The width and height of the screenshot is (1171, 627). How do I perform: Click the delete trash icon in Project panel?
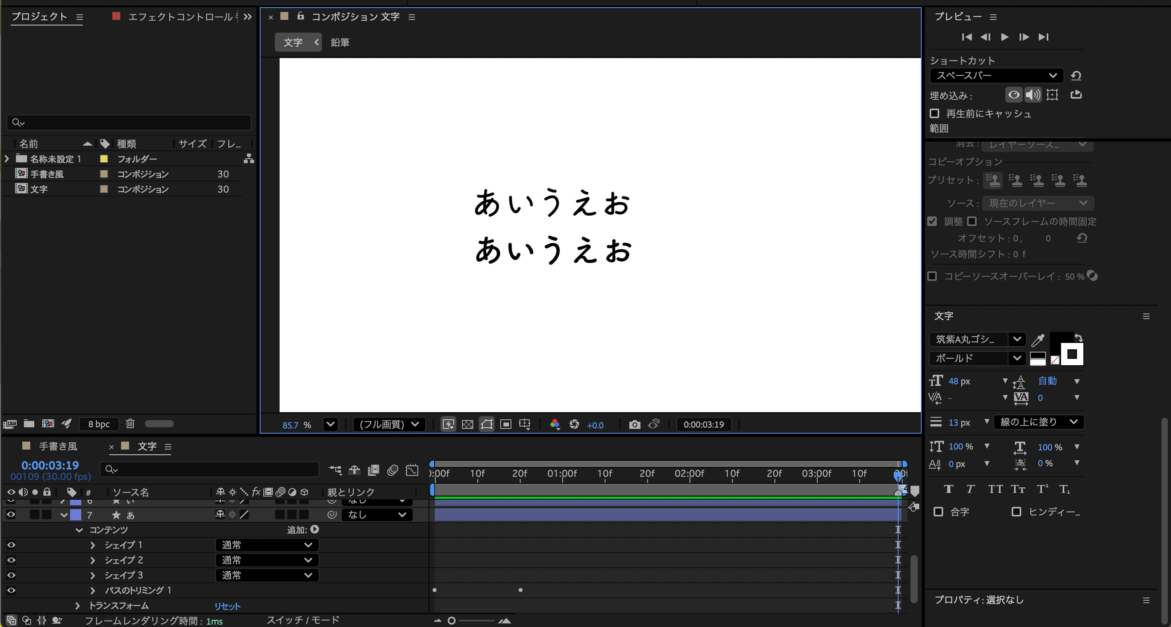(130, 424)
